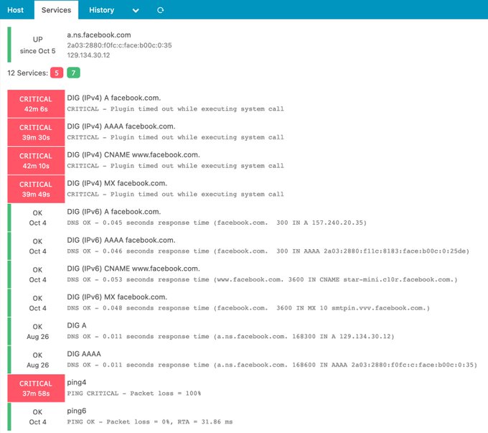
Task: Click the green badge showing 7 OK services
Action: 73,73
